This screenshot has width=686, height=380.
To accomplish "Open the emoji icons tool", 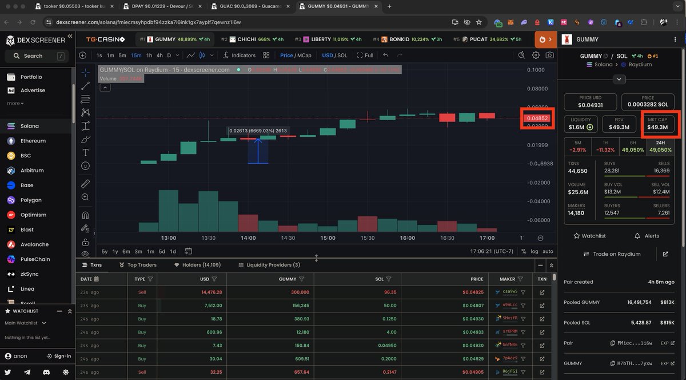I will (x=85, y=165).
